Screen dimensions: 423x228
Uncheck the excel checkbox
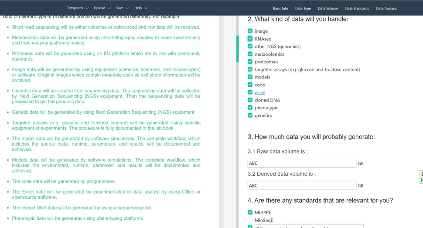250,92
